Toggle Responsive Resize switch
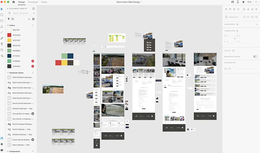260x153 pixels. pyautogui.click(x=255, y=57)
